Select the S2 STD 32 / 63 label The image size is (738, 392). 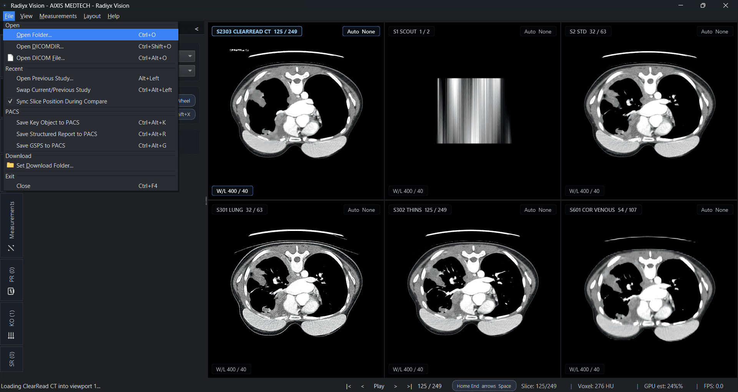coord(588,32)
